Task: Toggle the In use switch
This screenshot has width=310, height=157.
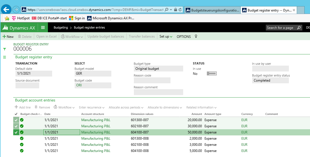Action: pos(212,73)
